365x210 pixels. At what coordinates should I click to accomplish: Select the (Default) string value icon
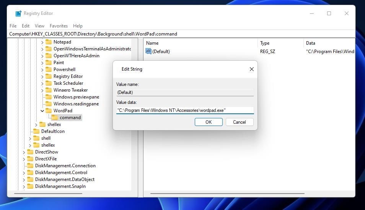coord(148,51)
